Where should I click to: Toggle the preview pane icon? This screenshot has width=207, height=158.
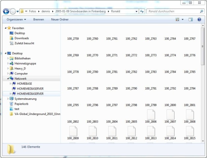point(191,20)
